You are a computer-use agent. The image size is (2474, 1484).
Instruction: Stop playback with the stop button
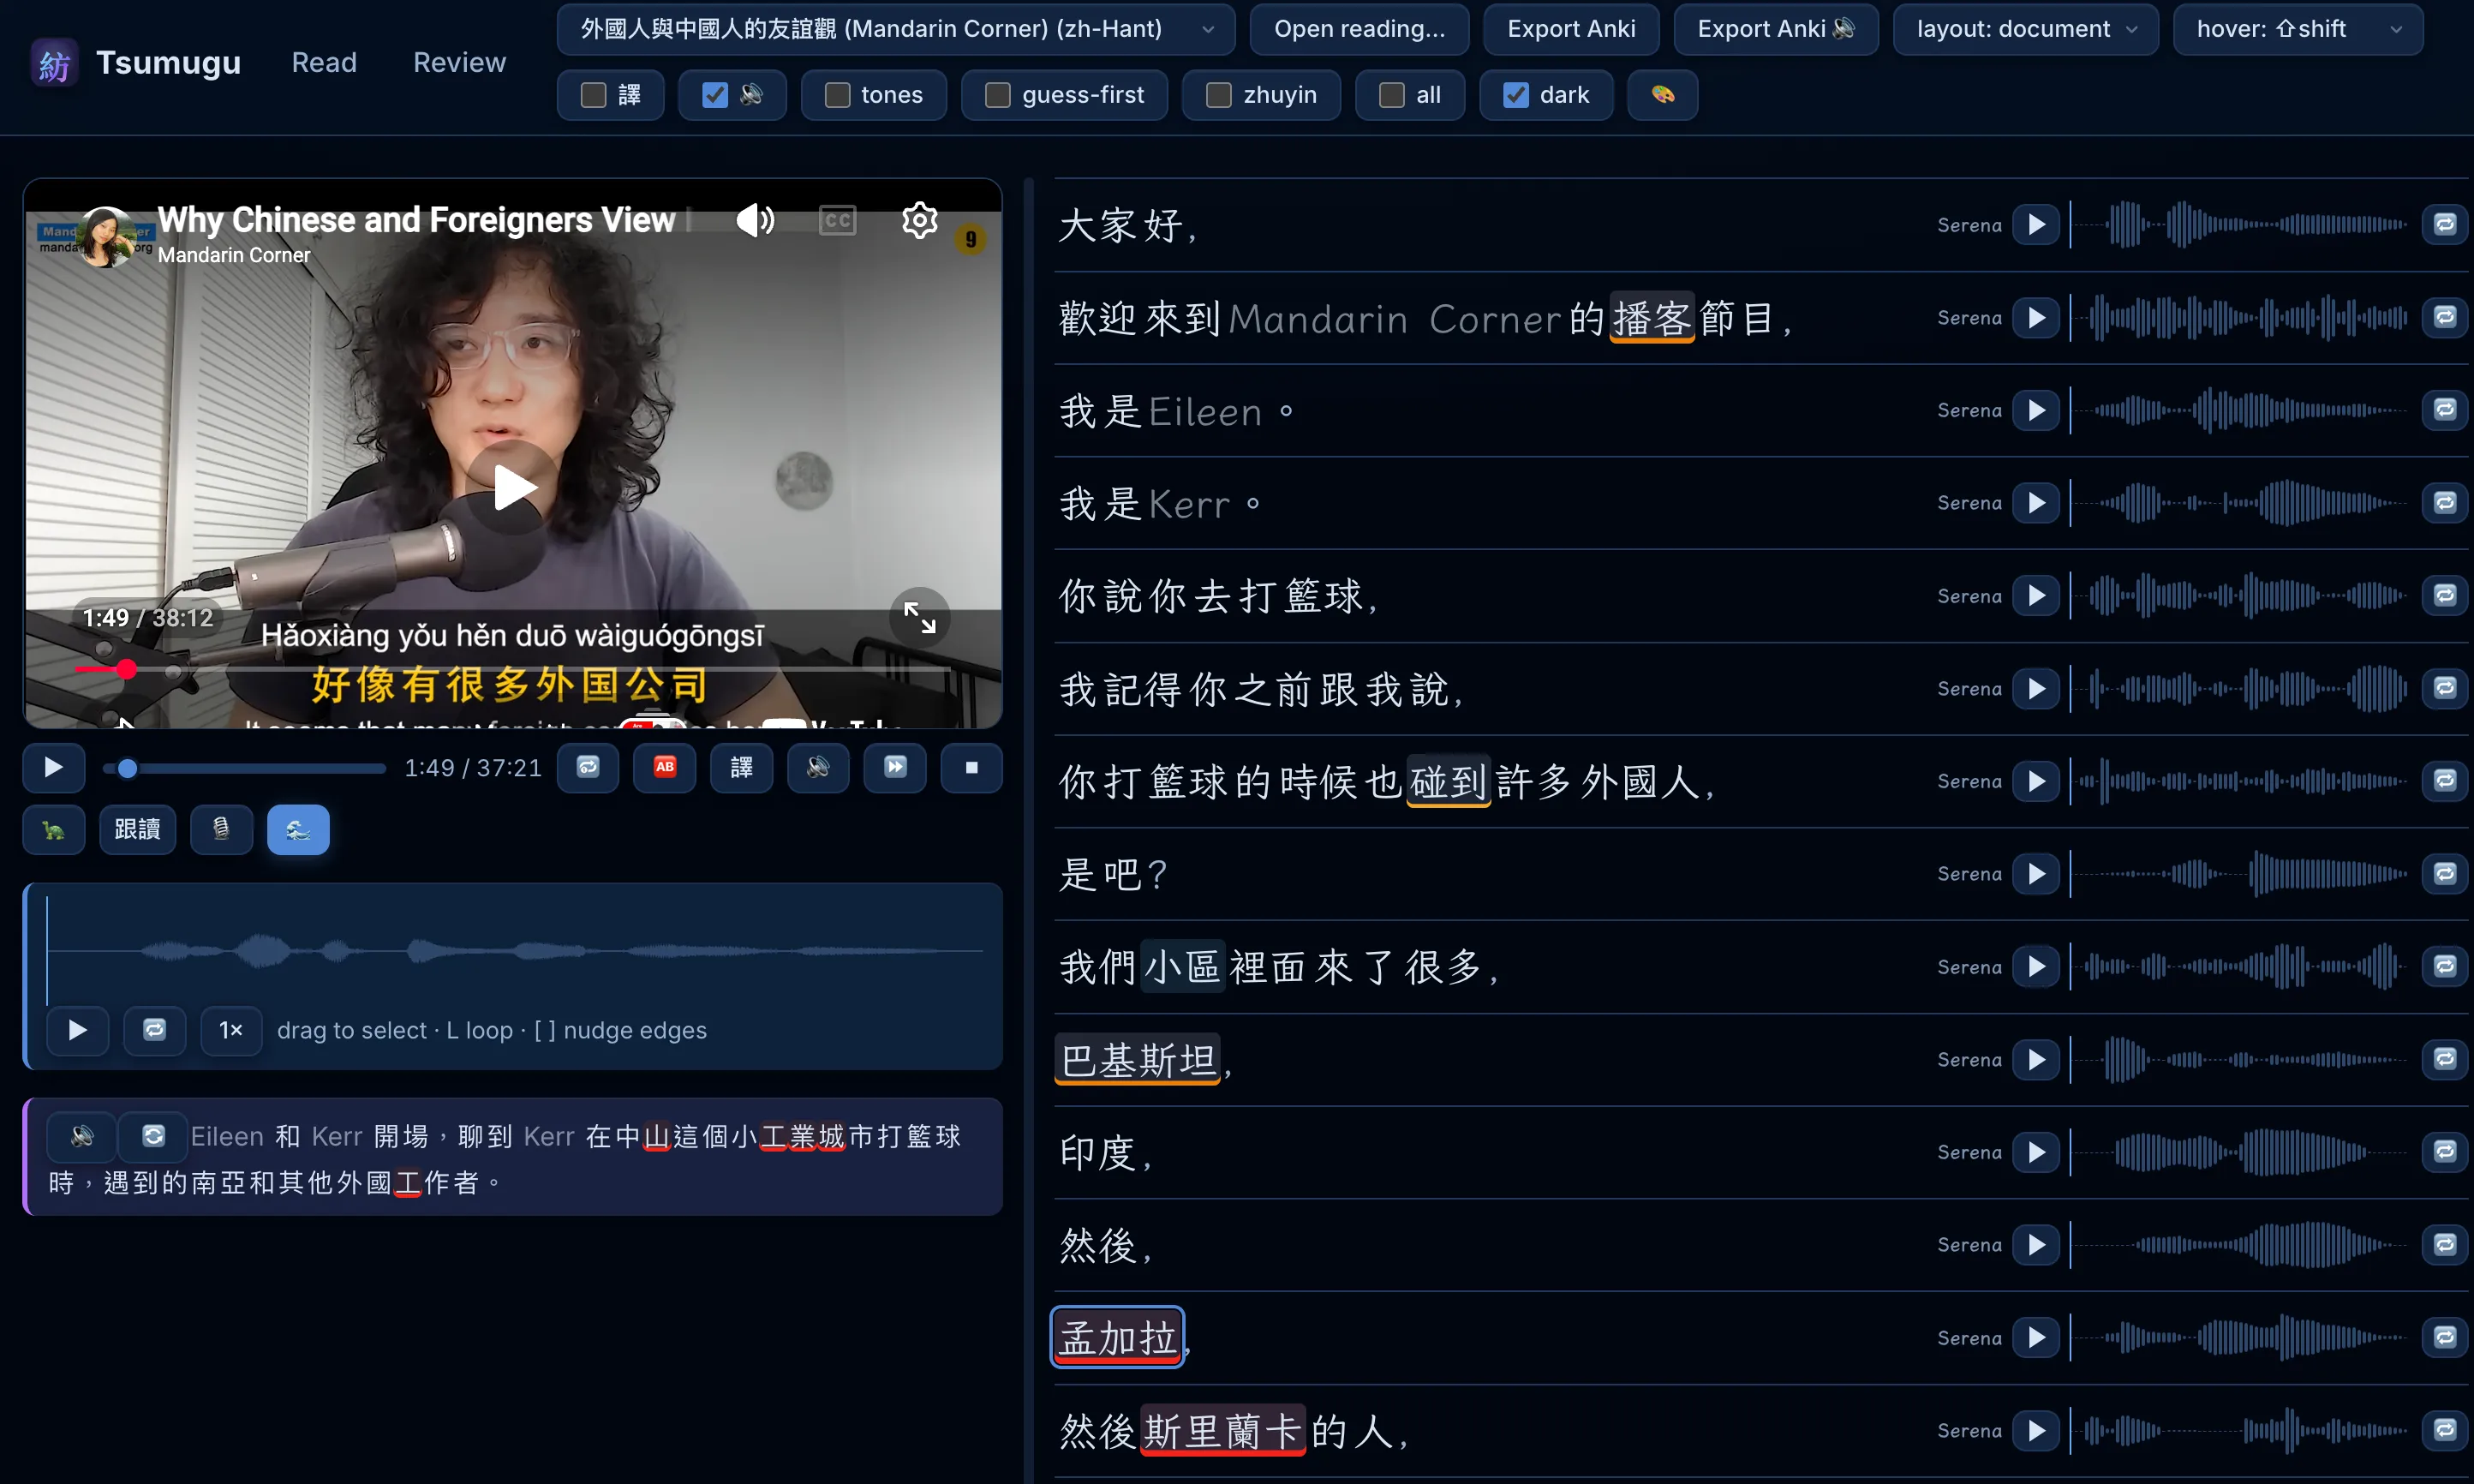tap(971, 768)
